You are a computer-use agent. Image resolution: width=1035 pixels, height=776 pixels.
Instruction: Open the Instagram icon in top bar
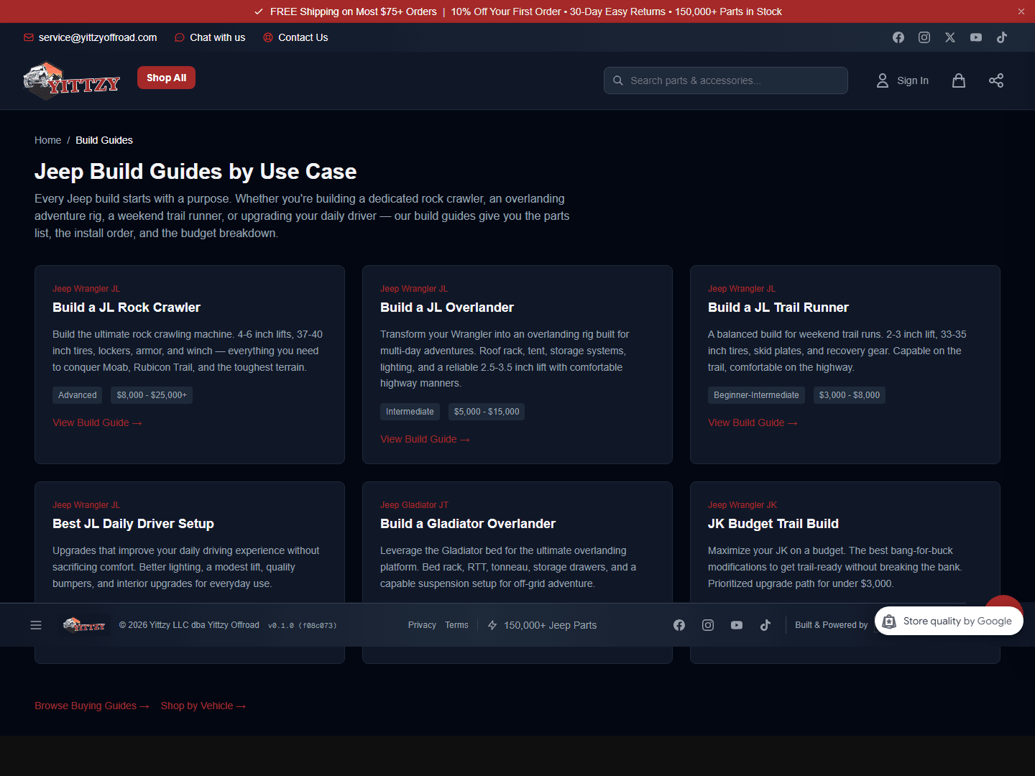(x=924, y=37)
